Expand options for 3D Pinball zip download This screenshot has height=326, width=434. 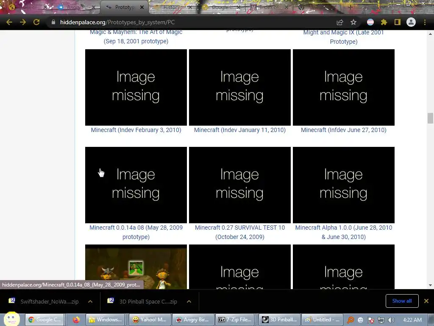point(189,301)
